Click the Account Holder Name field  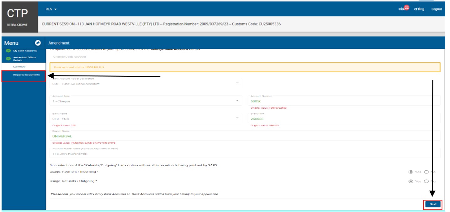[245, 153]
